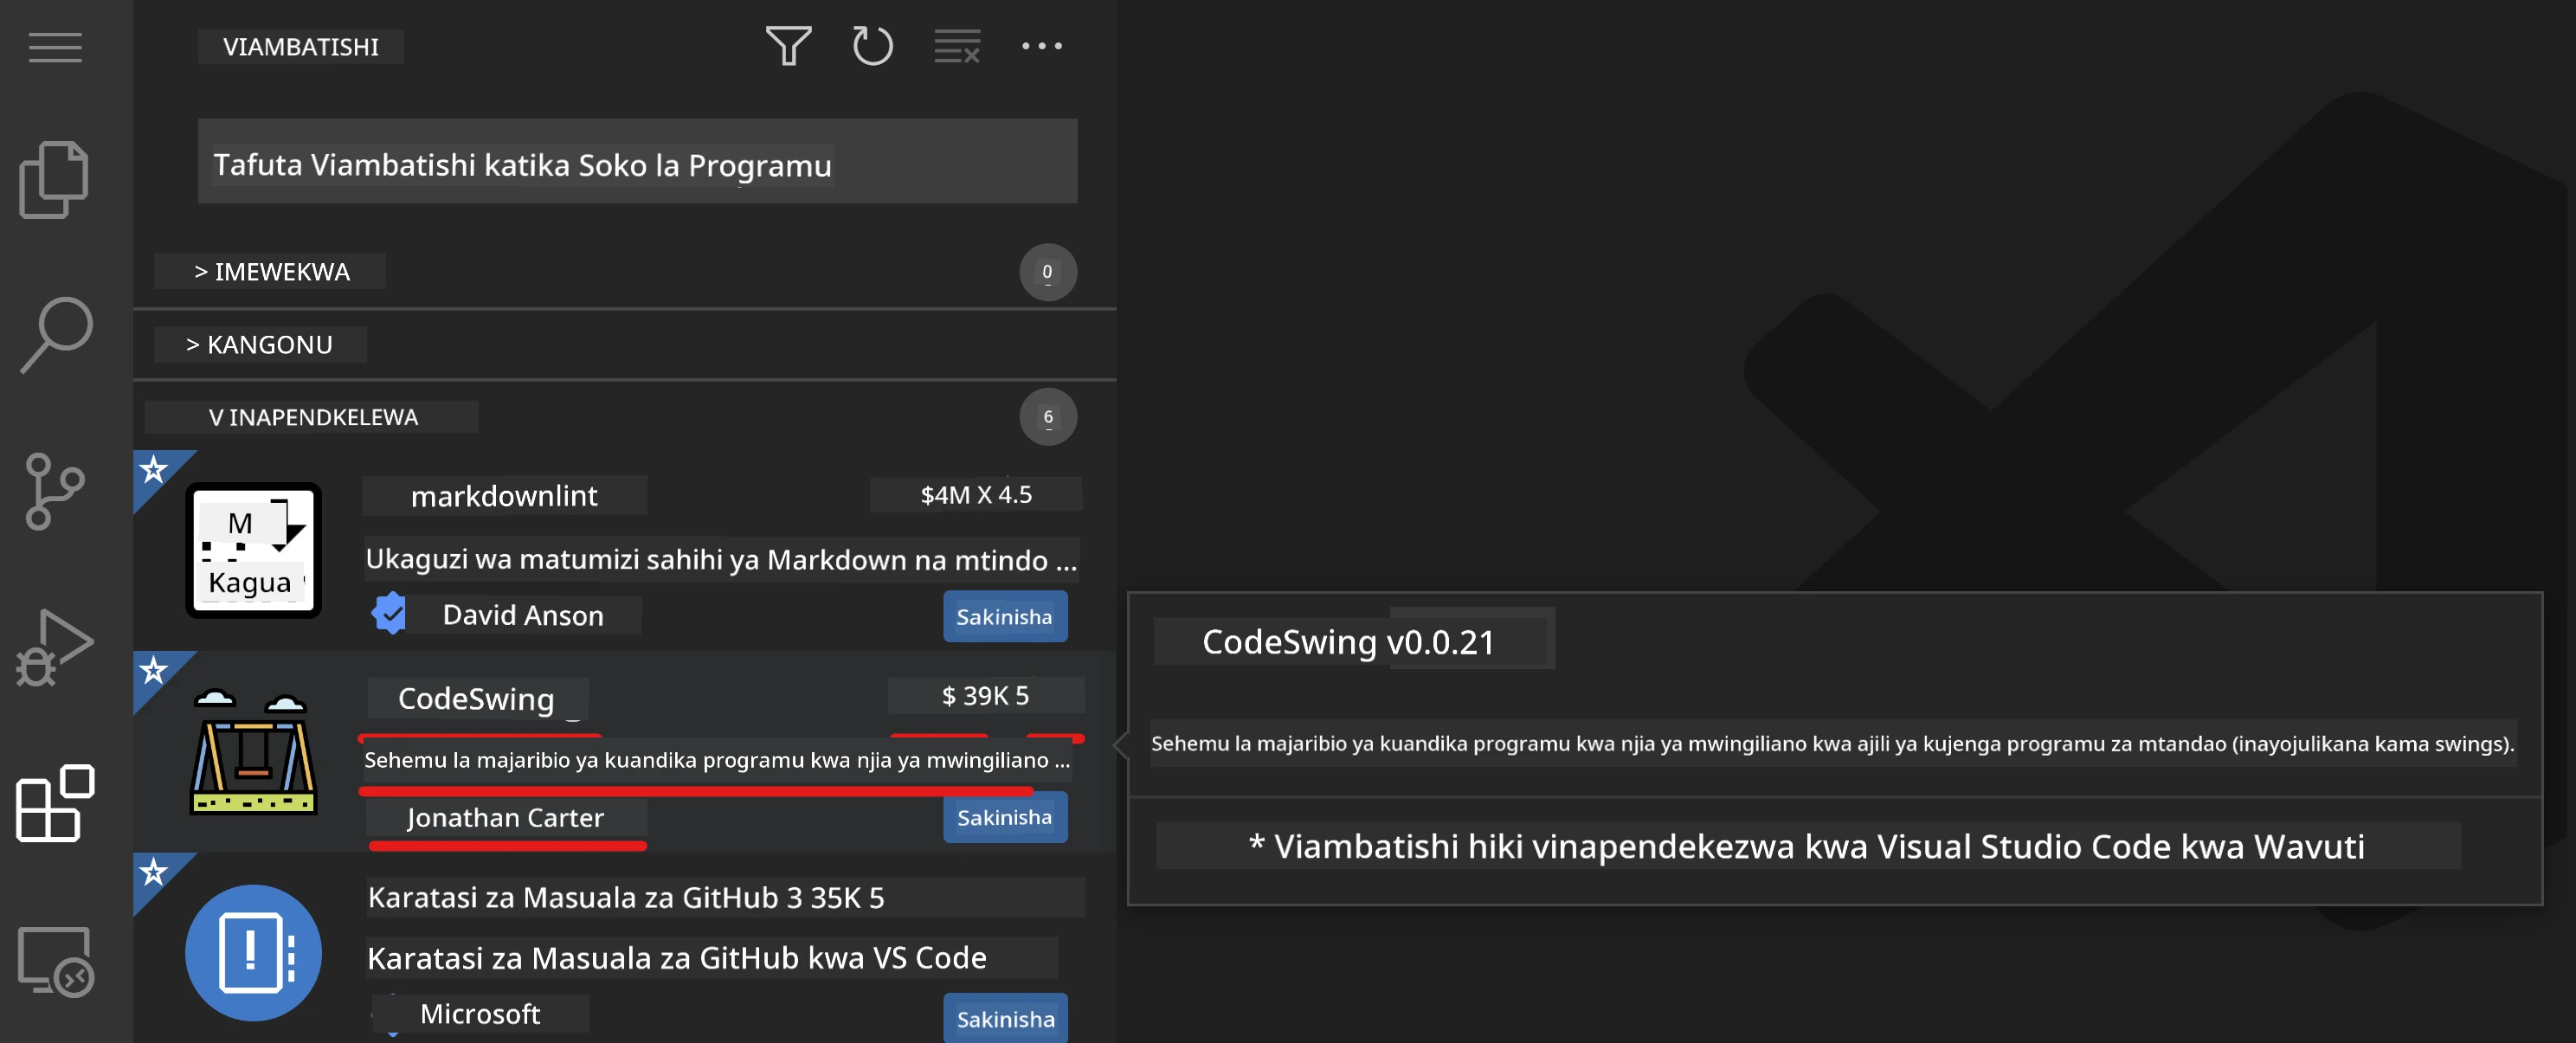This screenshot has height=1043, width=2576.
Task: Click the verified publisher badge beside David Anson
Action: click(389, 614)
